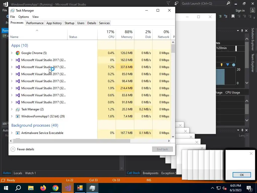Click the WindowsFormsApp1 process icon
257x193 pixels.
(x=18, y=116)
